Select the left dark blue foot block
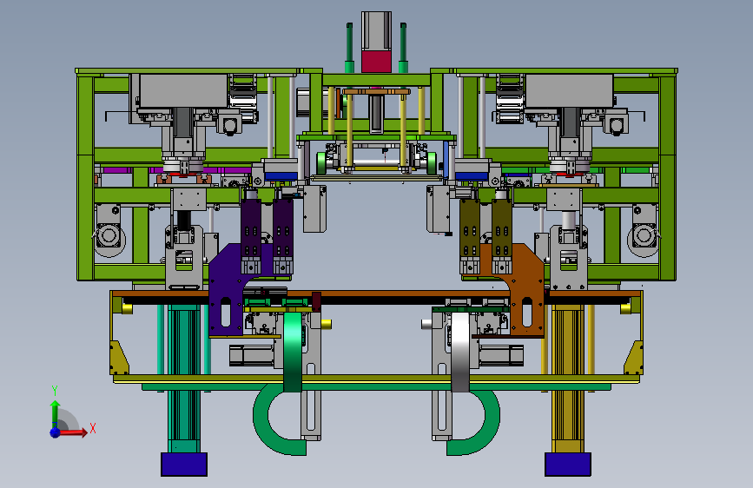The image size is (753, 488). click(x=184, y=464)
